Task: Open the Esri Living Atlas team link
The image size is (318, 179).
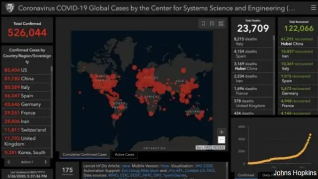Action: (140, 171)
